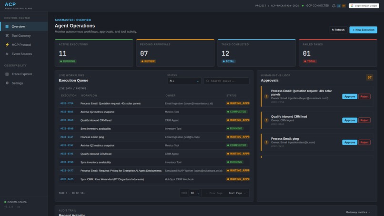Open Trace Explorer
Screen dimensions: 384x216
pyautogui.click(x=24, y=74)
